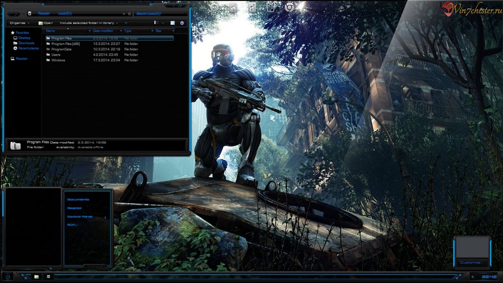
Task: Click the Open folder icon in toolbar
Action: coord(40,23)
